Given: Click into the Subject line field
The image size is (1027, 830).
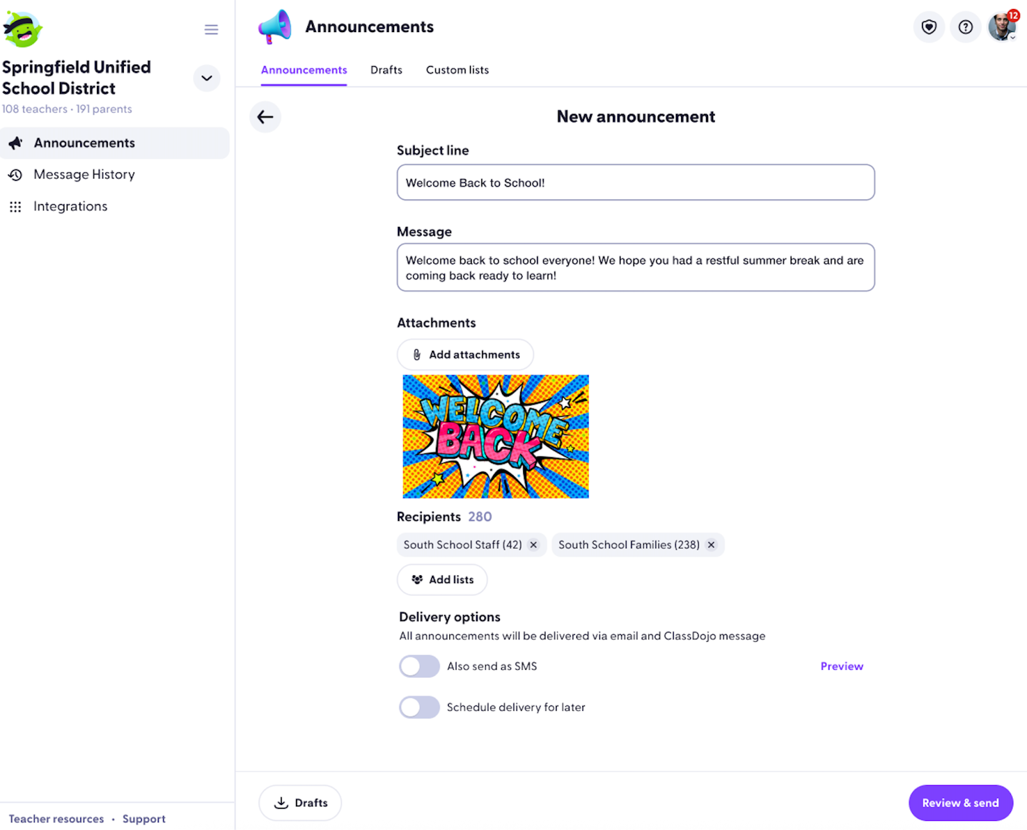Looking at the screenshot, I should coord(635,183).
